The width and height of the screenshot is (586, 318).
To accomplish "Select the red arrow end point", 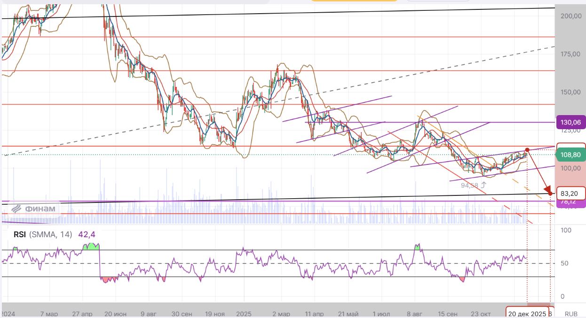I will [550, 194].
